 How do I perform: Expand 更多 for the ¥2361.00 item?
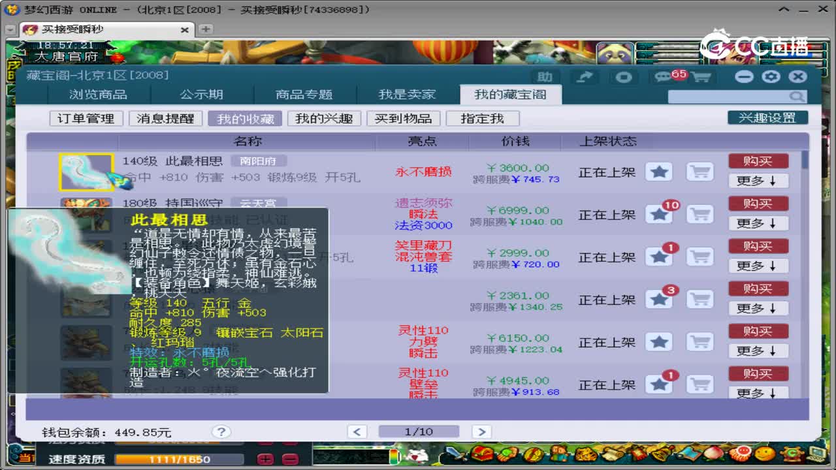tap(758, 308)
